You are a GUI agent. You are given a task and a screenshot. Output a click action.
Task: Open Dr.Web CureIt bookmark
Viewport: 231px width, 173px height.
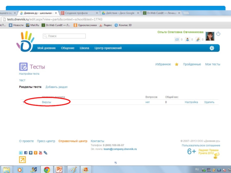[x=56, y=25]
